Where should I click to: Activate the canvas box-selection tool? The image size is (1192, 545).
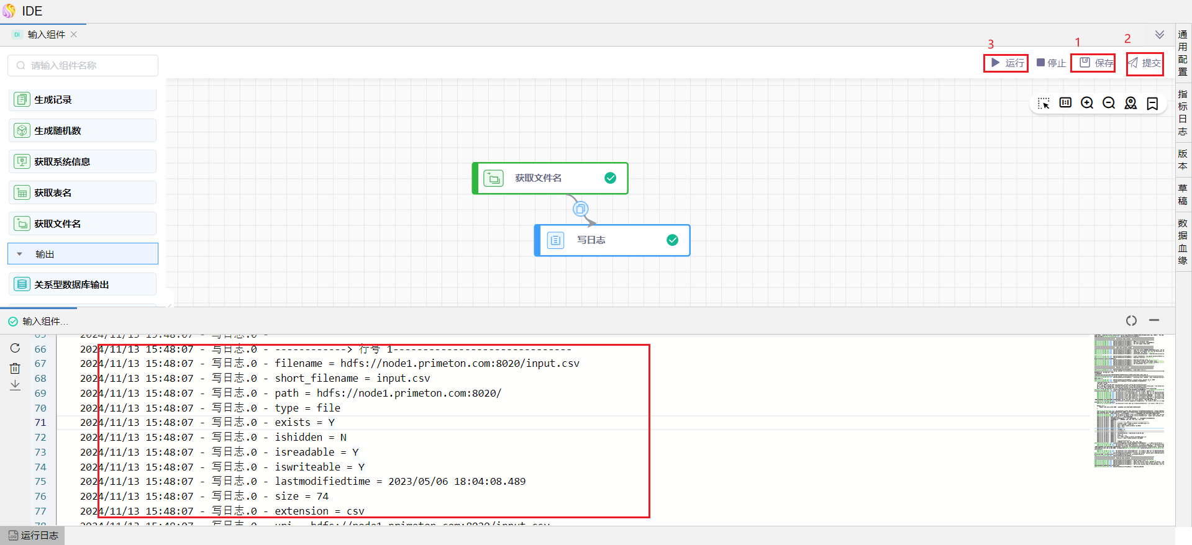1044,103
